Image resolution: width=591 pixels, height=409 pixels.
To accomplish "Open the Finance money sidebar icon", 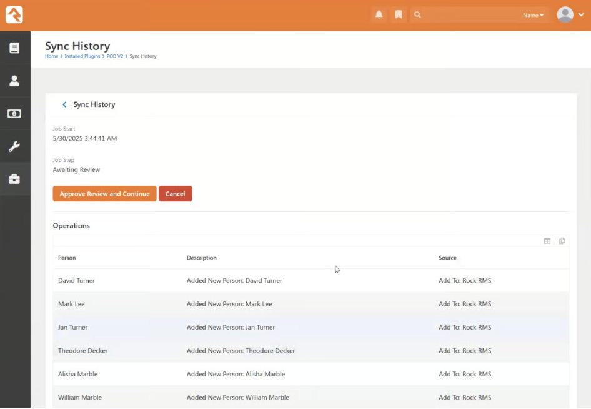I will click(14, 114).
